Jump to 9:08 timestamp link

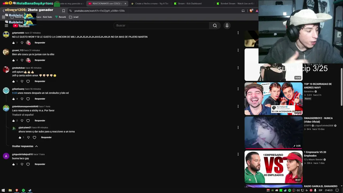14,93
